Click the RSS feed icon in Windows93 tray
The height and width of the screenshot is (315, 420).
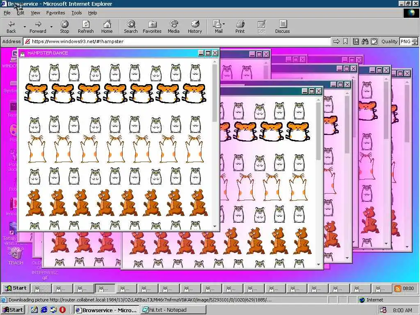point(398,288)
